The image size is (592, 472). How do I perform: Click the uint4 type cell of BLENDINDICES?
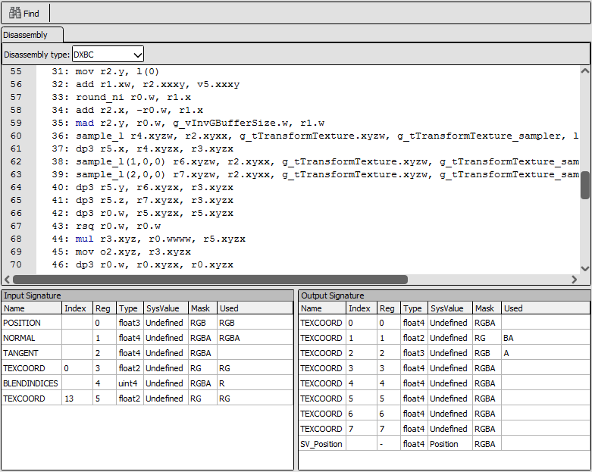(130, 383)
